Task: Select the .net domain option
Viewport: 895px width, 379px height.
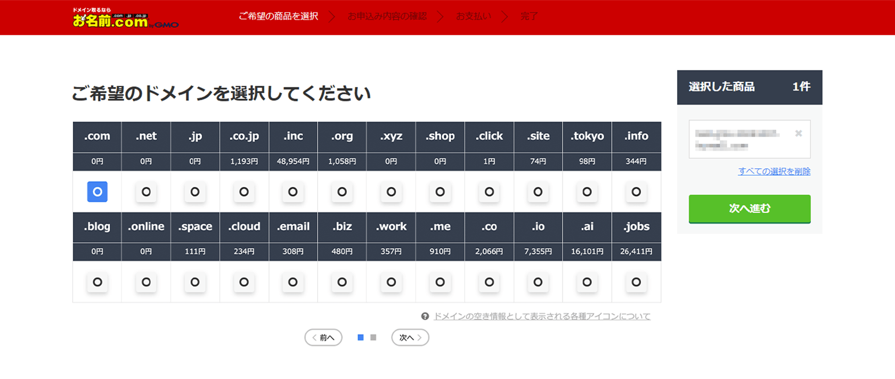Action: 146,192
